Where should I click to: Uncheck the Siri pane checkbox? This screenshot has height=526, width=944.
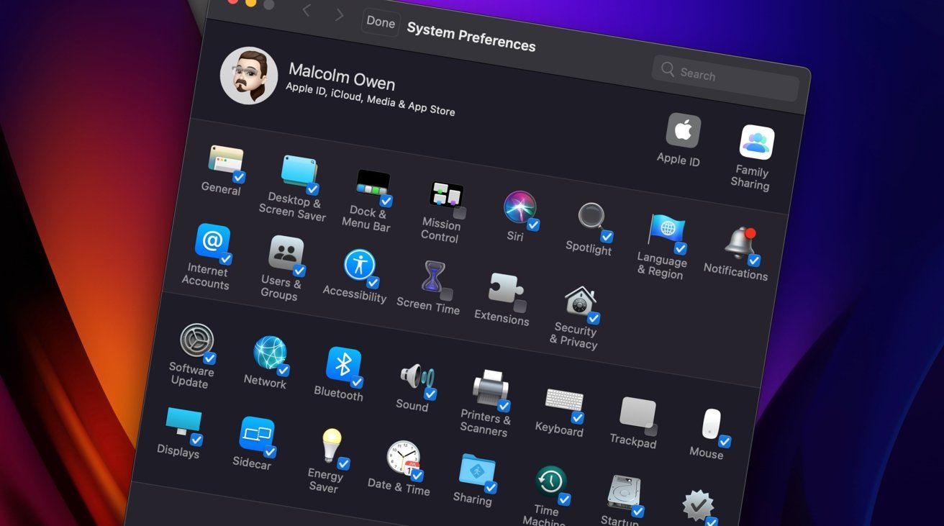(533, 225)
